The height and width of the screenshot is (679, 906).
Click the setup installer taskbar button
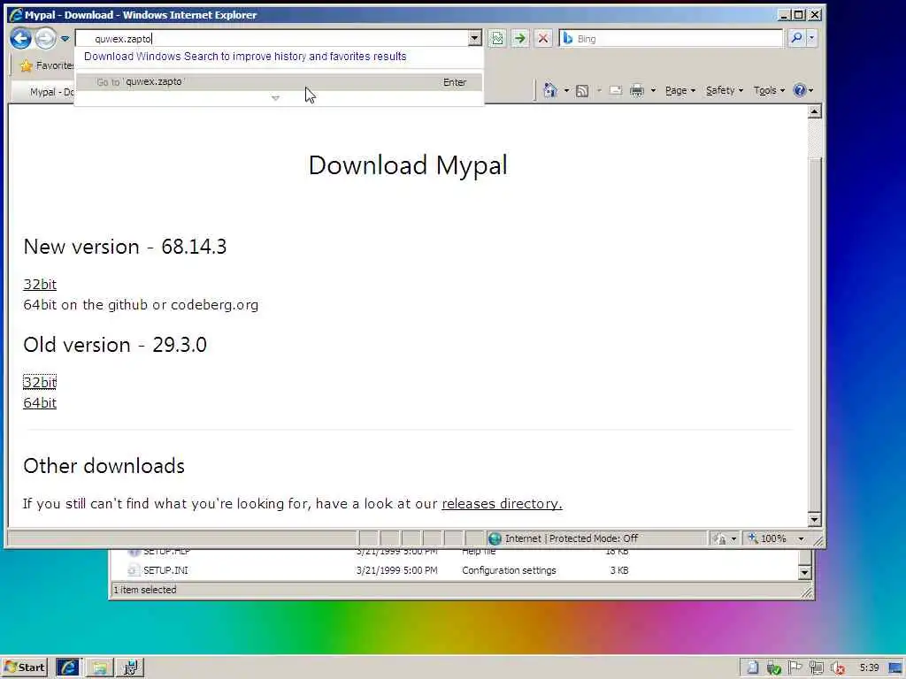(131, 668)
